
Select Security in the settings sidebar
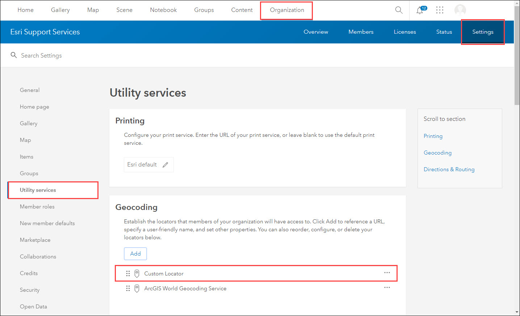pyautogui.click(x=30, y=290)
